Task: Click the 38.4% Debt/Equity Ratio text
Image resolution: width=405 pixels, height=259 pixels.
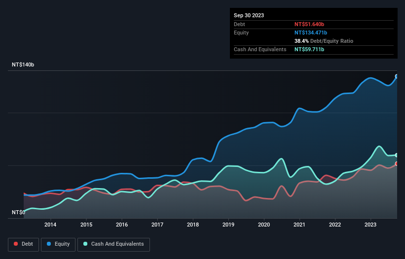Action: 324,41
